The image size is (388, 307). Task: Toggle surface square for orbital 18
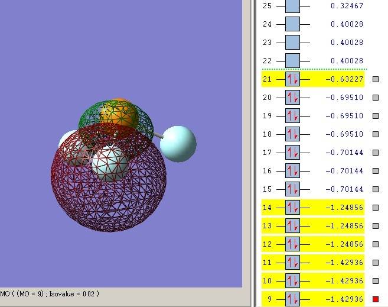coord(376,134)
